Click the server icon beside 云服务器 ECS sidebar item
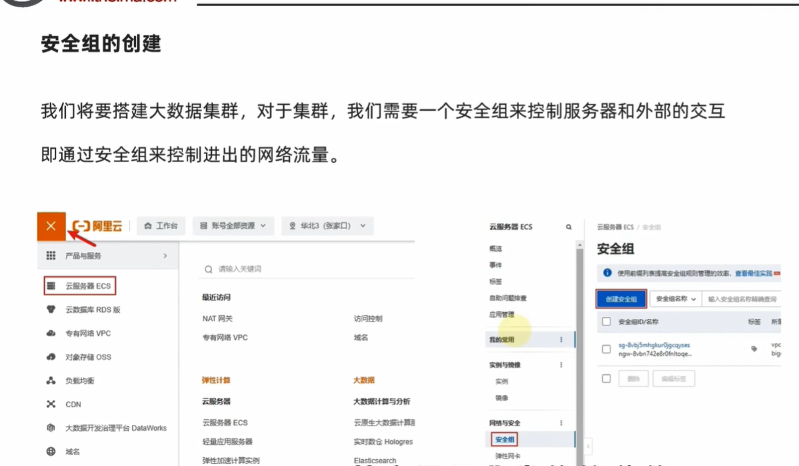 (51, 286)
